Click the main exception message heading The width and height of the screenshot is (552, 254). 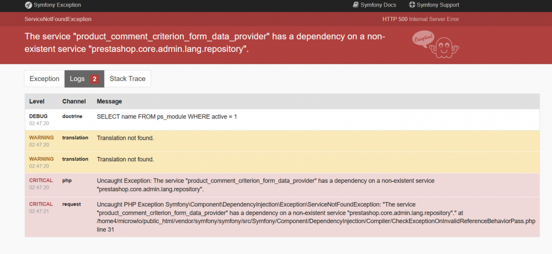coord(205,42)
